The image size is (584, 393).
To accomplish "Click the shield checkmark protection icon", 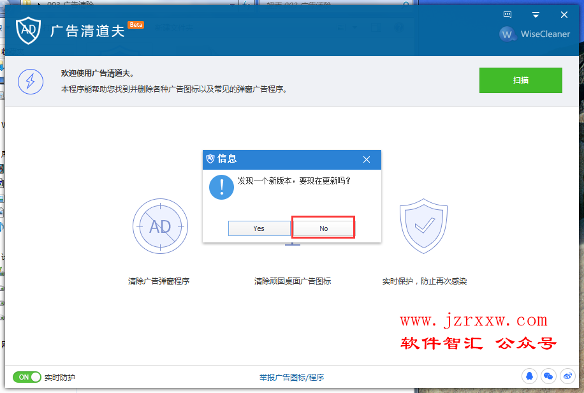I will 423,226.
